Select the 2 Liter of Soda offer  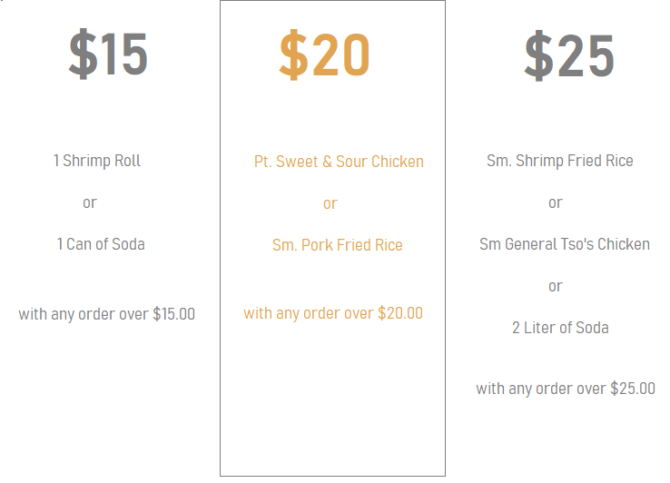(x=560, y=328)
